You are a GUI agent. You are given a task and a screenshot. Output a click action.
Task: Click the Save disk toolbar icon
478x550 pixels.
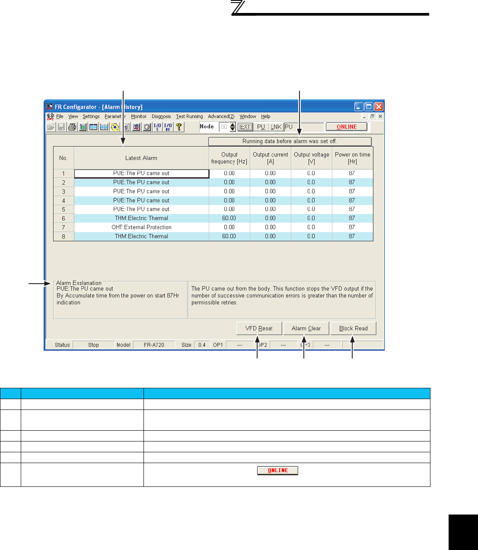coord(61,127)
